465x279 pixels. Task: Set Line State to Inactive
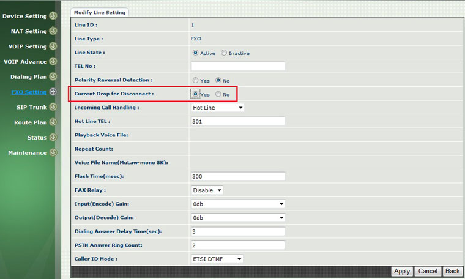[224, 53]
